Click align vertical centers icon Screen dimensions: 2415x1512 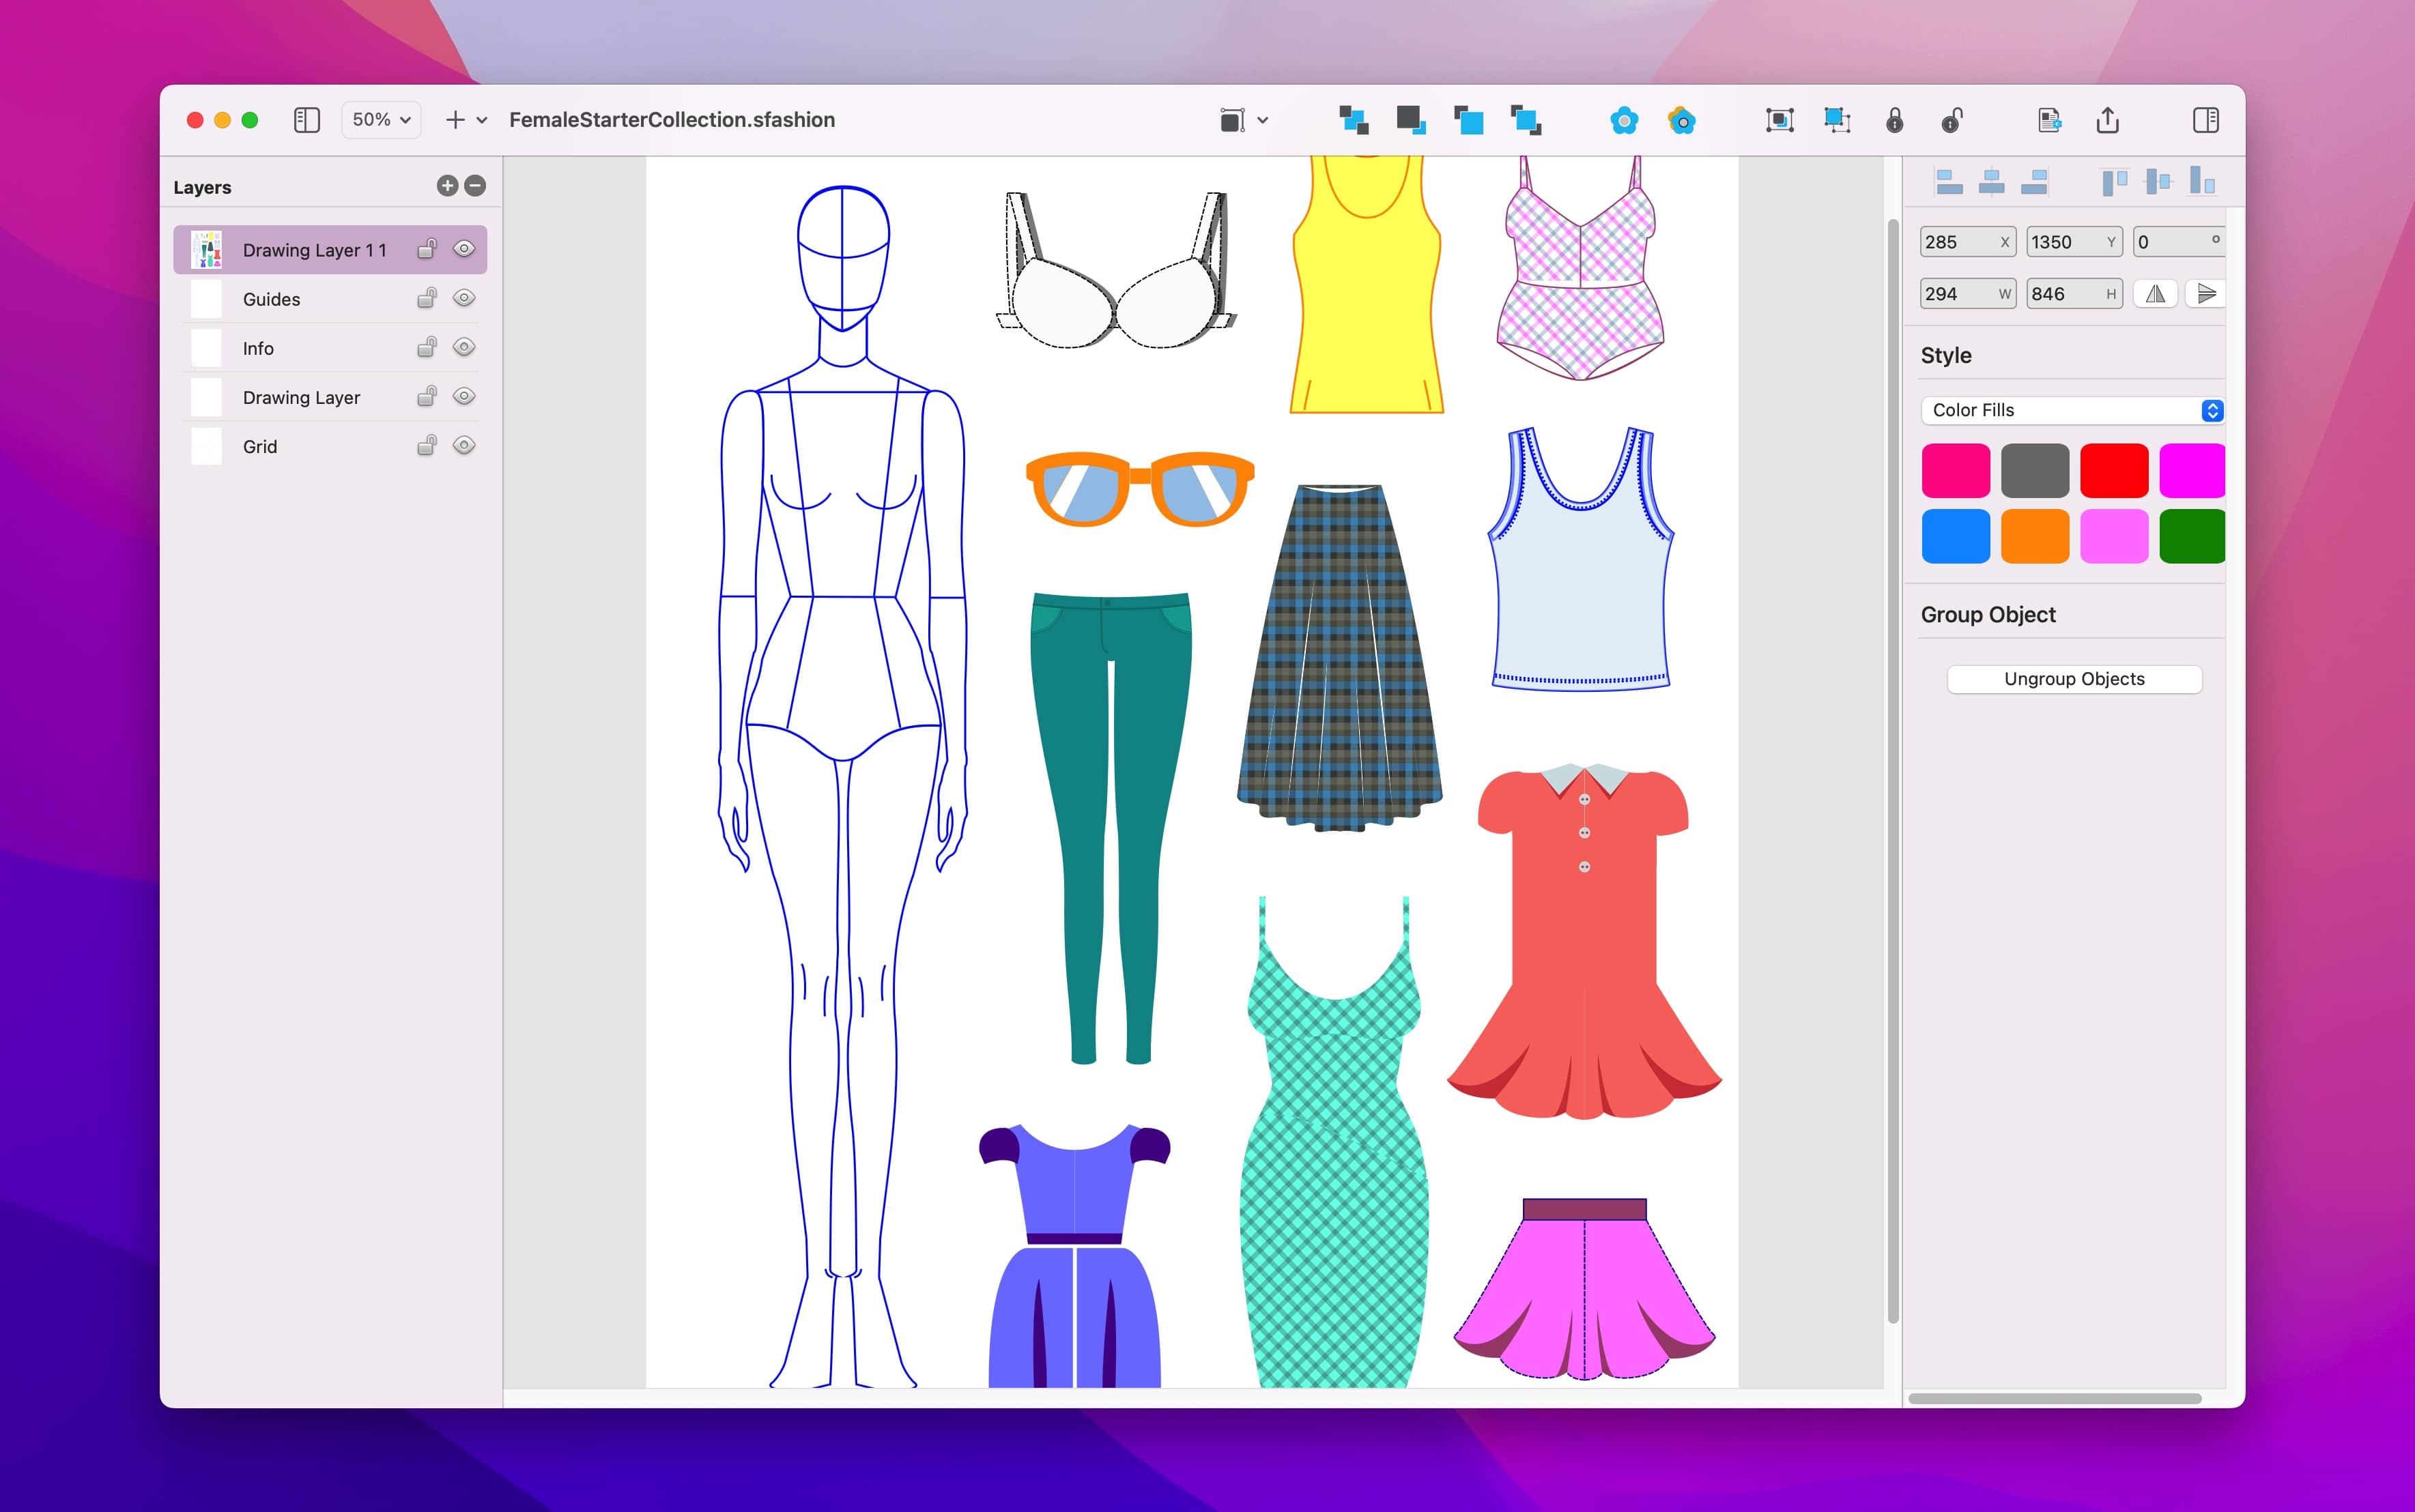pos(2158,181)
